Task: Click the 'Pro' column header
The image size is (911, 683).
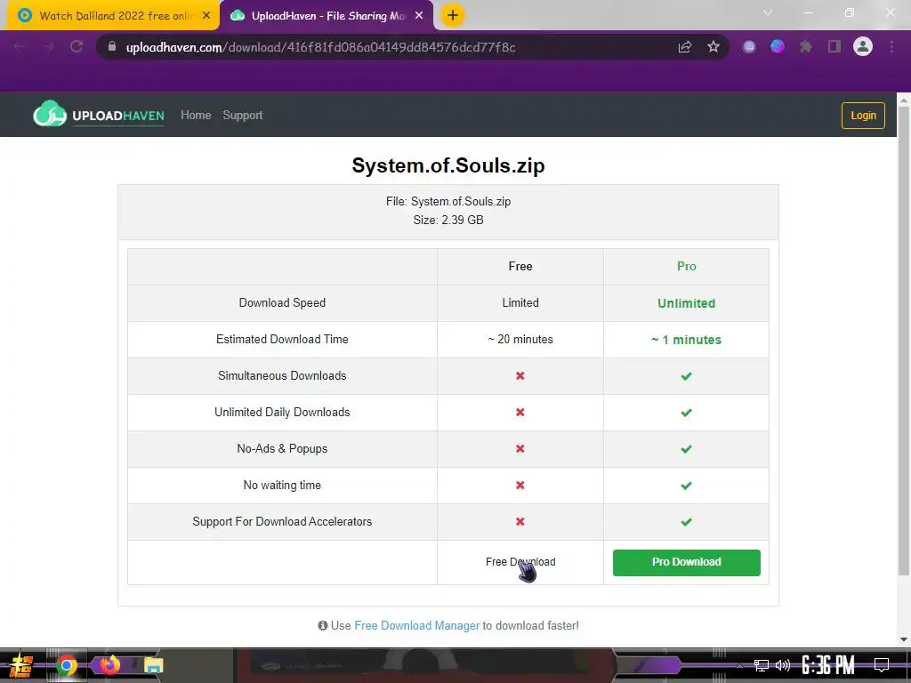Action: click(686, 266)
